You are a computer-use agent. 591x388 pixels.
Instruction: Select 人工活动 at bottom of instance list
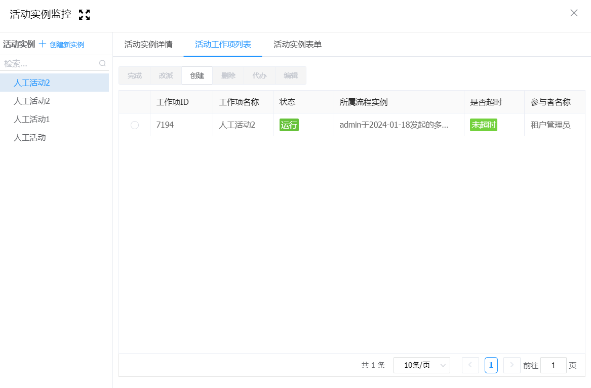coord(30,137)
